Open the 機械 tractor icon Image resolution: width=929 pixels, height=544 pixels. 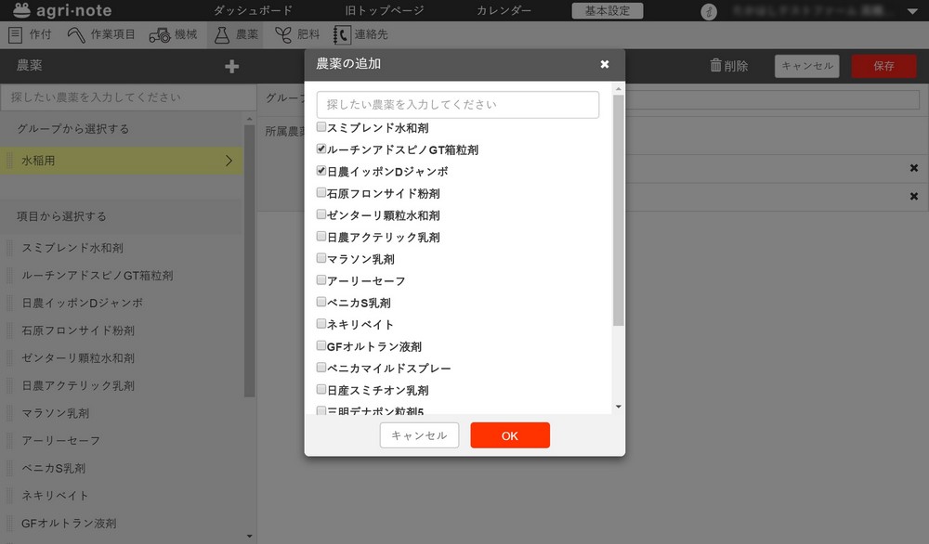click(x=159, y=35)
